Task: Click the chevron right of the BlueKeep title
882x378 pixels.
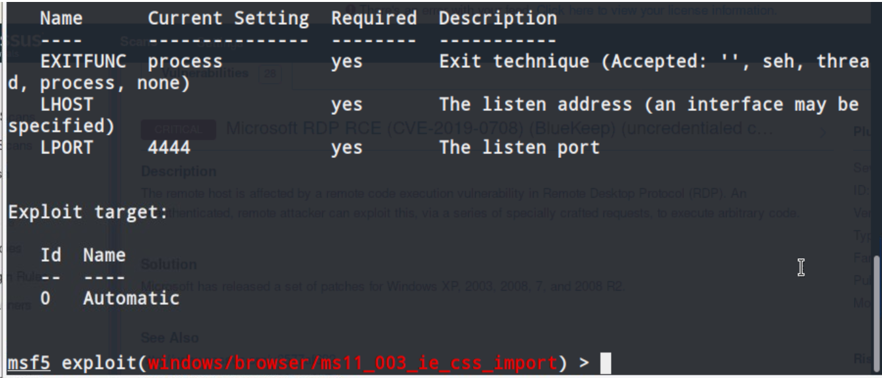Action: click(823, 131)
